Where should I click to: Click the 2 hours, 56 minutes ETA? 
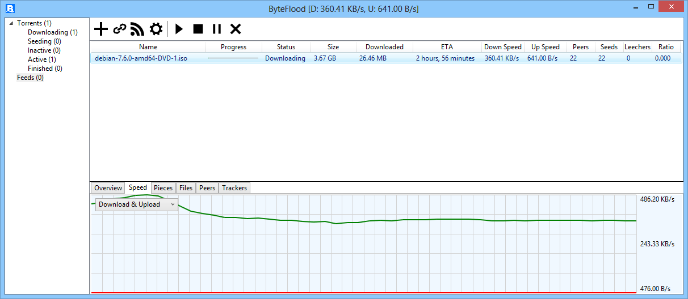pos(445,58)
